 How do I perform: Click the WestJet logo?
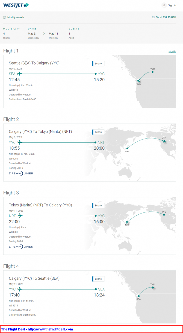16,5
